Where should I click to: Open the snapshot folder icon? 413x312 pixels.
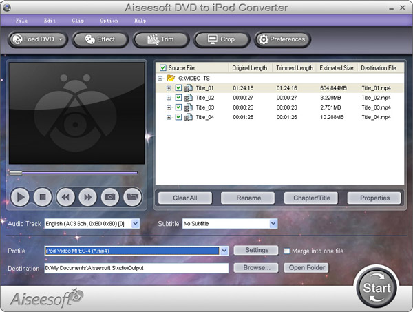[x=132, y=197]
